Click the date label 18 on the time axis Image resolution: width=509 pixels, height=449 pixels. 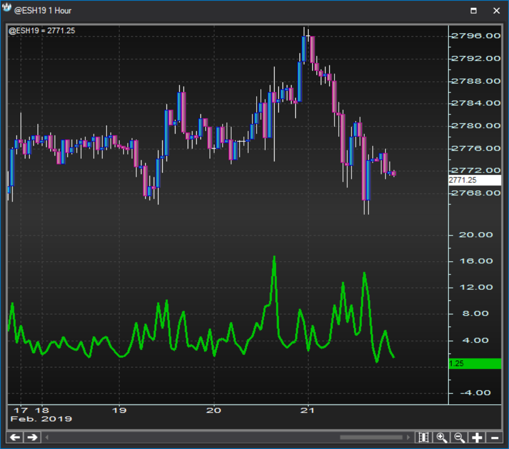click(42, 410)
